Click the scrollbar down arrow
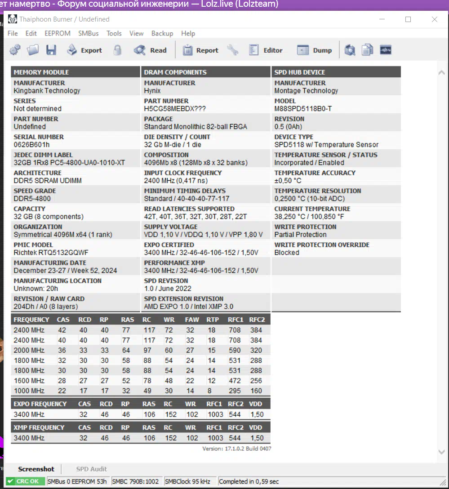The image size is (449, 489). 441,452
